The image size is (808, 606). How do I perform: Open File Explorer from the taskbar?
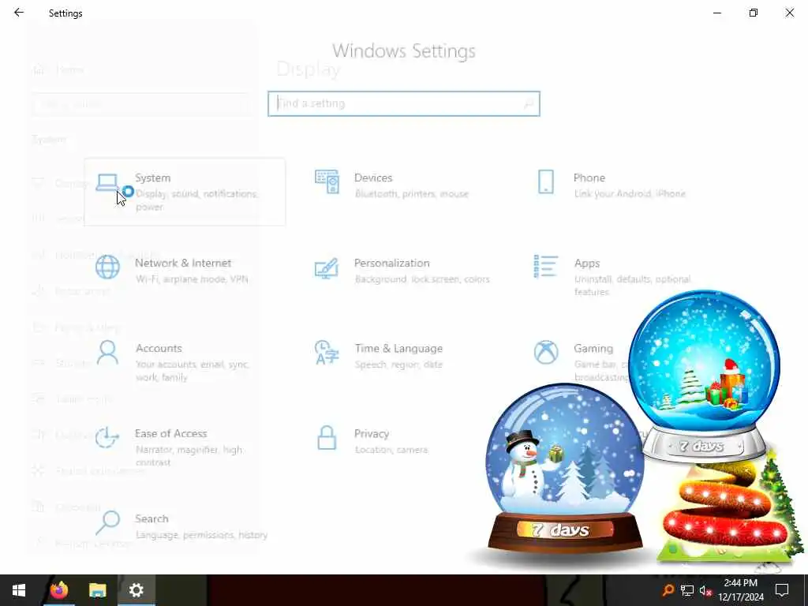tap(97, 590)
